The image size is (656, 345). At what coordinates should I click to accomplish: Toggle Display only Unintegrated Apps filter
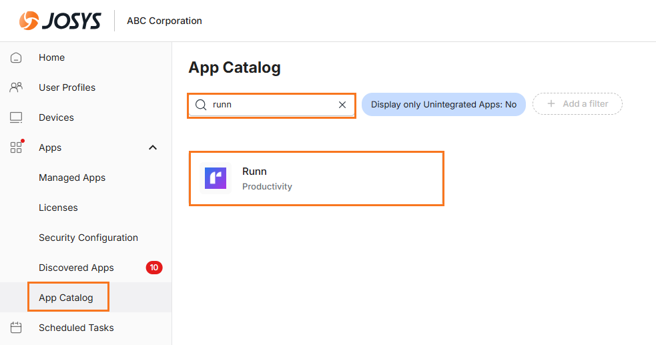(444, 105)
